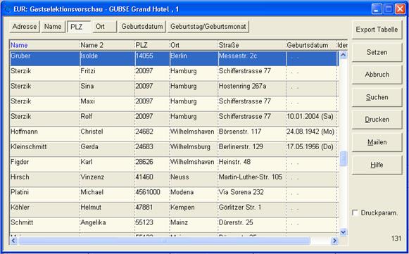Open Hilfe help button
Viewport: 409px width, 254px height.
coord(377,165)
